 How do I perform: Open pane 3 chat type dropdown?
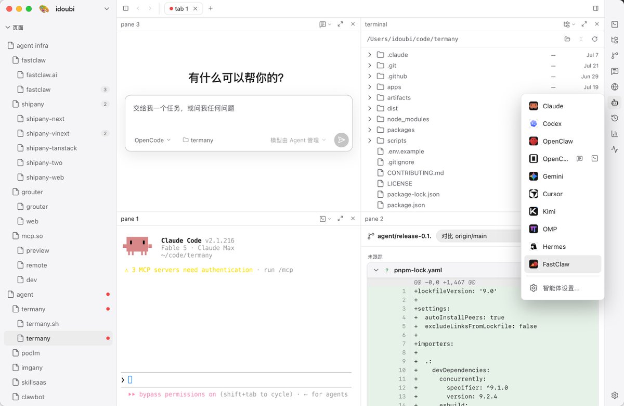pyautogui.click(x=326, y=24)
